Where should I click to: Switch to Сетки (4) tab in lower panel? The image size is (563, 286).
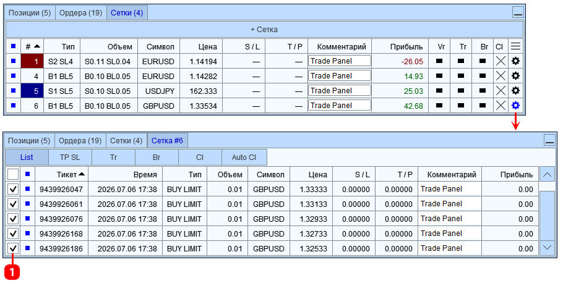[x=126, y=140]
